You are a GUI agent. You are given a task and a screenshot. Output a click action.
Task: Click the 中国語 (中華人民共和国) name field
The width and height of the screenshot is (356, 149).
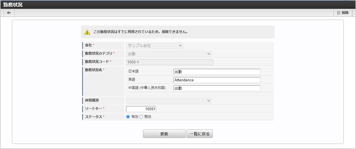point(216,88)
